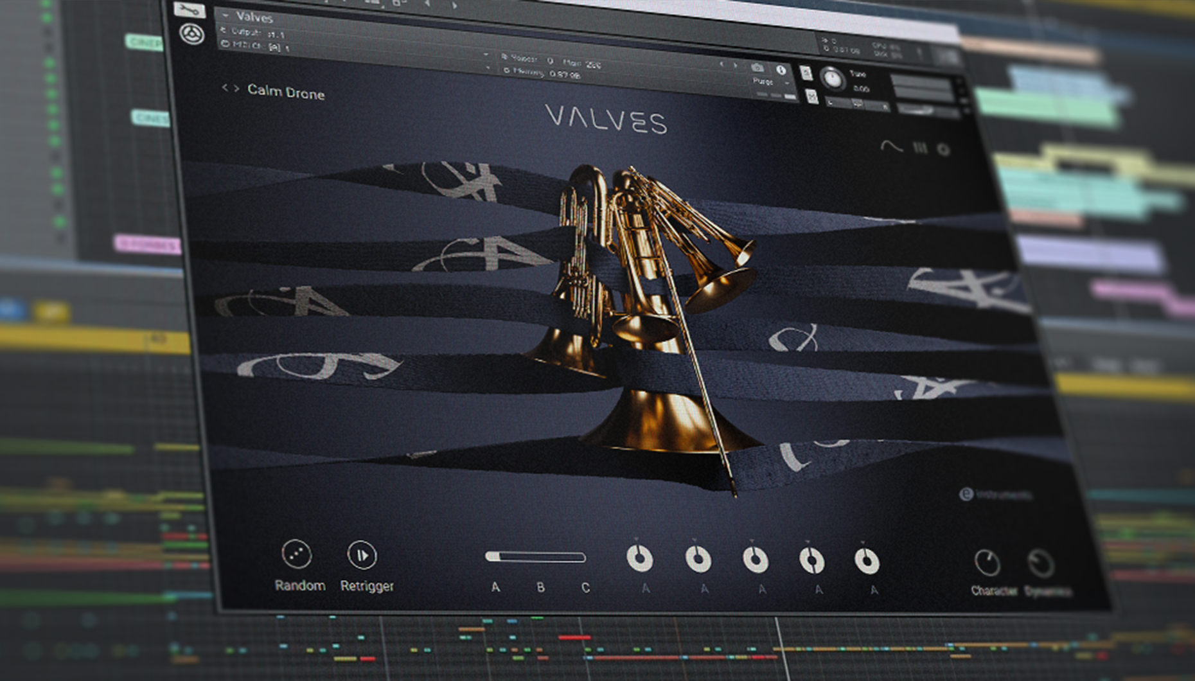This screenshot has width=1195, height=681.
Task: Click the circular instrument logo icon below the wrench
Action: (191, 34)
